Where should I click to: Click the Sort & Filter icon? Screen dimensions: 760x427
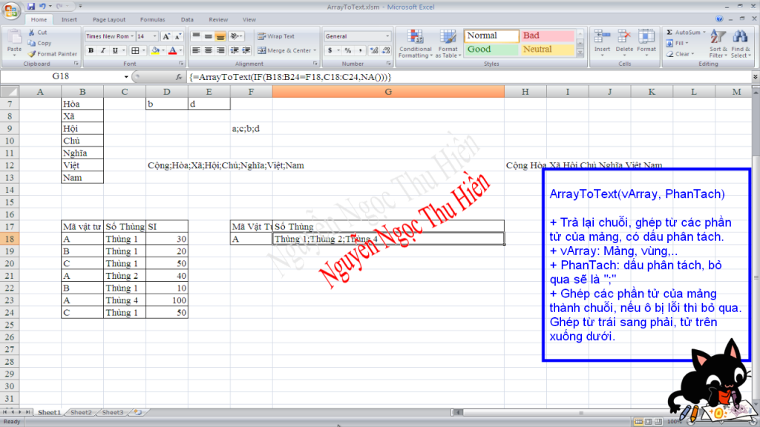tap(718, 42)
